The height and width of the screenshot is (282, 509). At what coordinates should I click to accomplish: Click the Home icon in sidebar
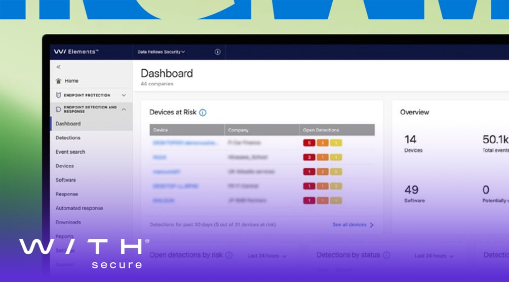tap(59, 81)
